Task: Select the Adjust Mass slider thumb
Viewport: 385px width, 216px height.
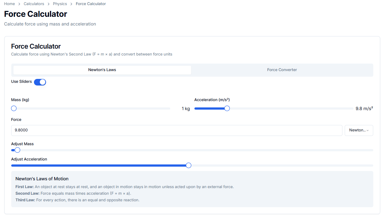Action: tap(17, 150)
